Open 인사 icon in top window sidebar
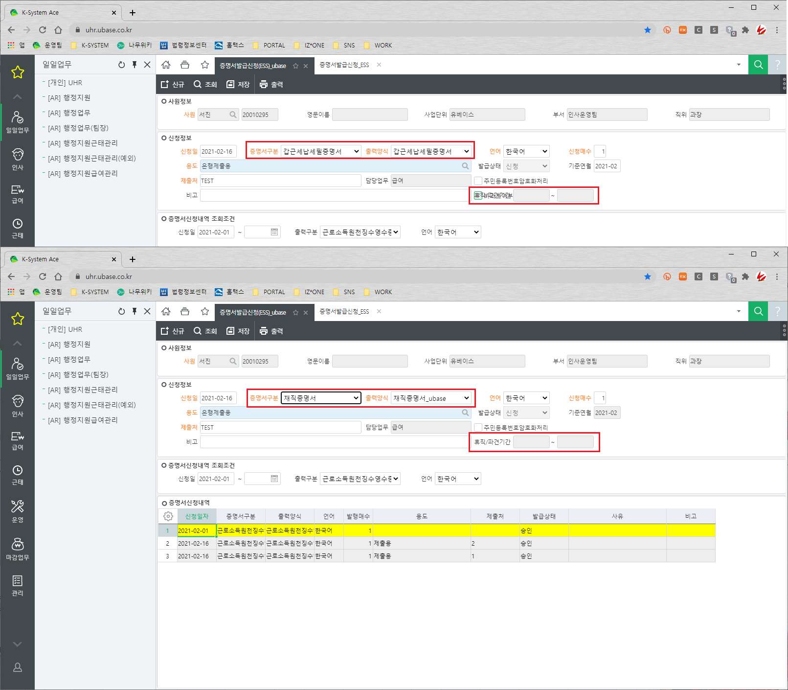The image size is (788, 690). click(x=17, y=159)
